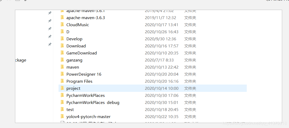Click the D folder name
Screen dimensions: 289x128
pyautogui.click(x=68, y=32)
